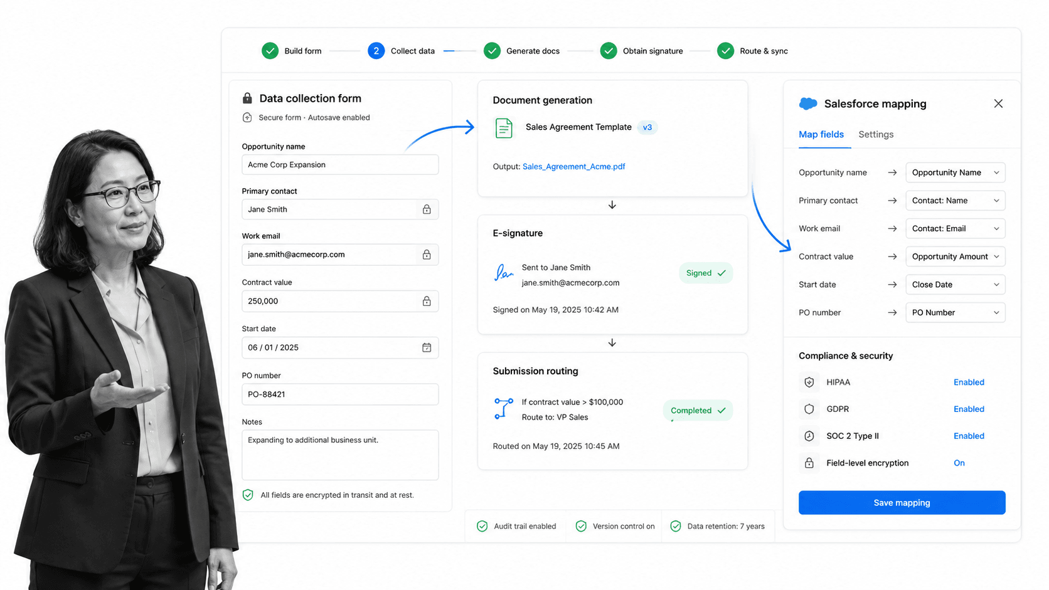Click the Generate docs step checkmark icon
Image resolution: width=1049 pixels, height=590 pixels.
click(492, 51)
